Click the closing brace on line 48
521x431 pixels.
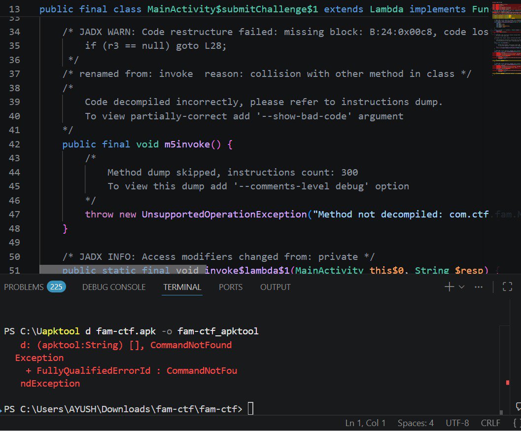(65, 229)
